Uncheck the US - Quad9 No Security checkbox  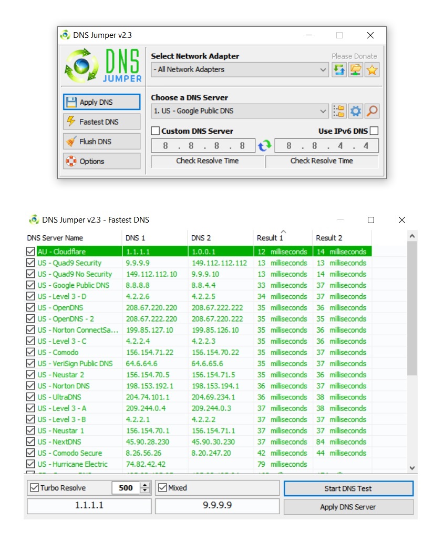(30, 274)
